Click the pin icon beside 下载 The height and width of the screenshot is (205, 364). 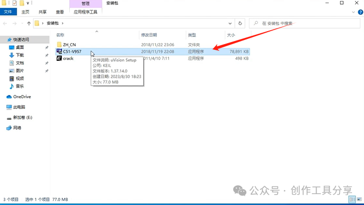[47, 56]
